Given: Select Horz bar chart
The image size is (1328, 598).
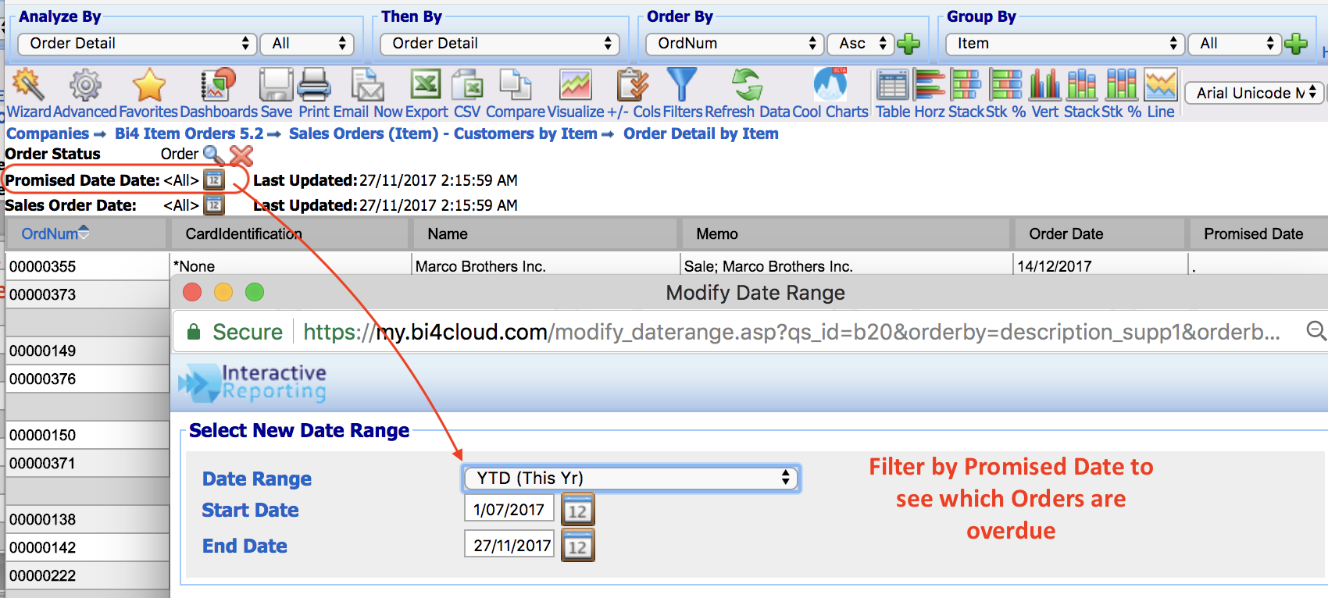Looking at the screenshot, I should (930, 84).
